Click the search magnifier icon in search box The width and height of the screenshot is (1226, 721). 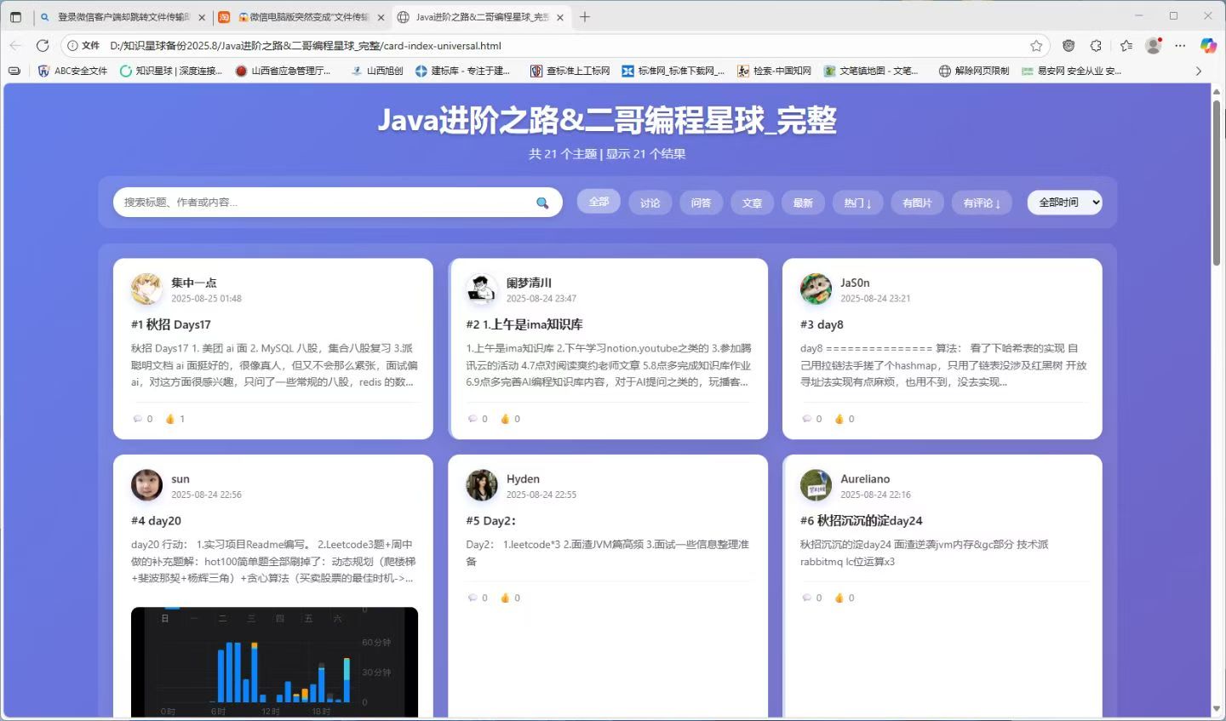pyautogui.click(x=542, y=203)
